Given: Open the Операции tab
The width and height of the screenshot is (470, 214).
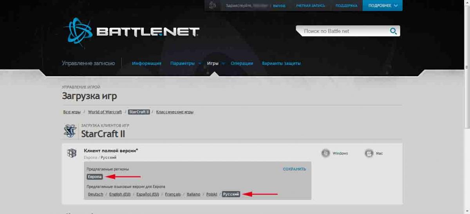Looking at the screenshot, I should click(242, 63).
